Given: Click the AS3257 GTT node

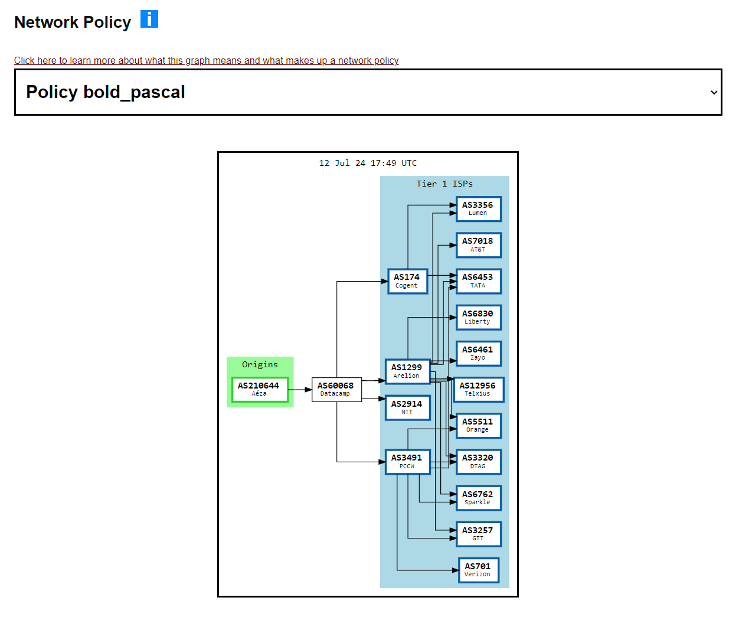Looking at the screenshot, I should pos(479,534).
